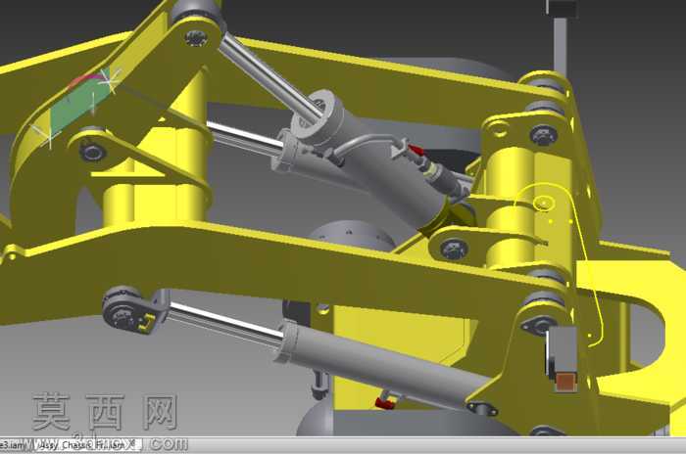Select the curved hydraulic tube on upper cylinder
The image size is (686, 455).
pos(367,141)
